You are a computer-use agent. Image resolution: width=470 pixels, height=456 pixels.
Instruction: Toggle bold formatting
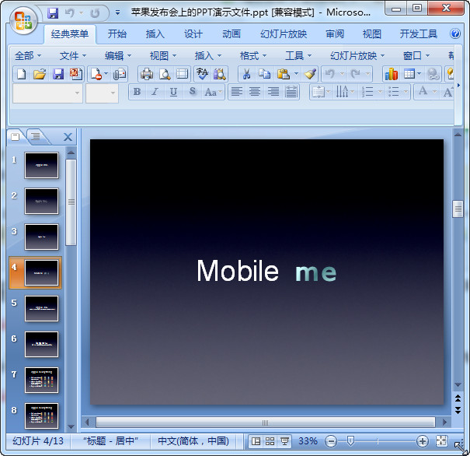tap(137, 92)
